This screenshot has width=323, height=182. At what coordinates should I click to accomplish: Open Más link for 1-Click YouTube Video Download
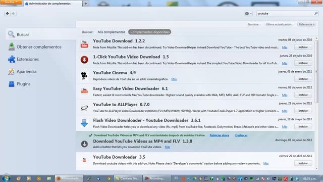(285, 63)
